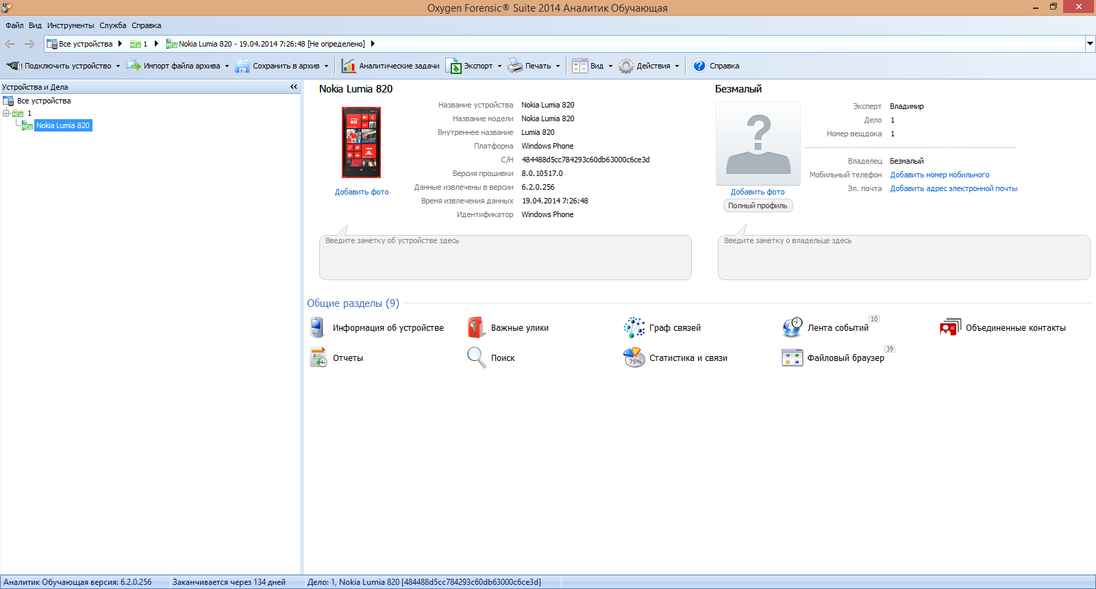The image size is (1096, 589).
Task: Click the expert name Владимир
Action: pyautogui.click(x=907, y=106)
